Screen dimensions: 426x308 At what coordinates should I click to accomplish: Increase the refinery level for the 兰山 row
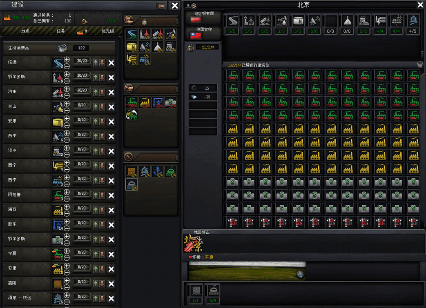[67, 104]
